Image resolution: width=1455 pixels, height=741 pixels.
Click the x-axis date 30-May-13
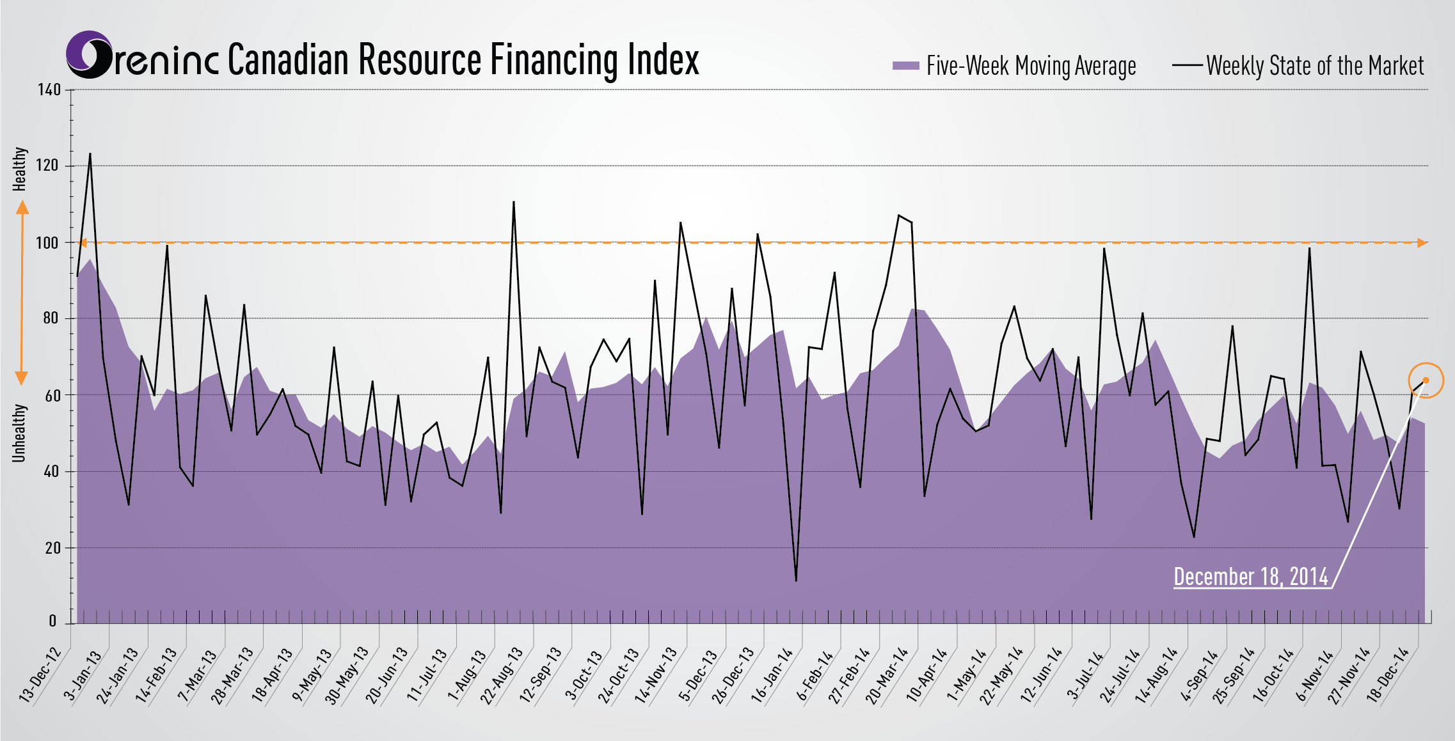click(x=346, y=675)
